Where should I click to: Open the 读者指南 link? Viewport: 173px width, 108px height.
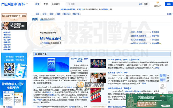point(135,36)
